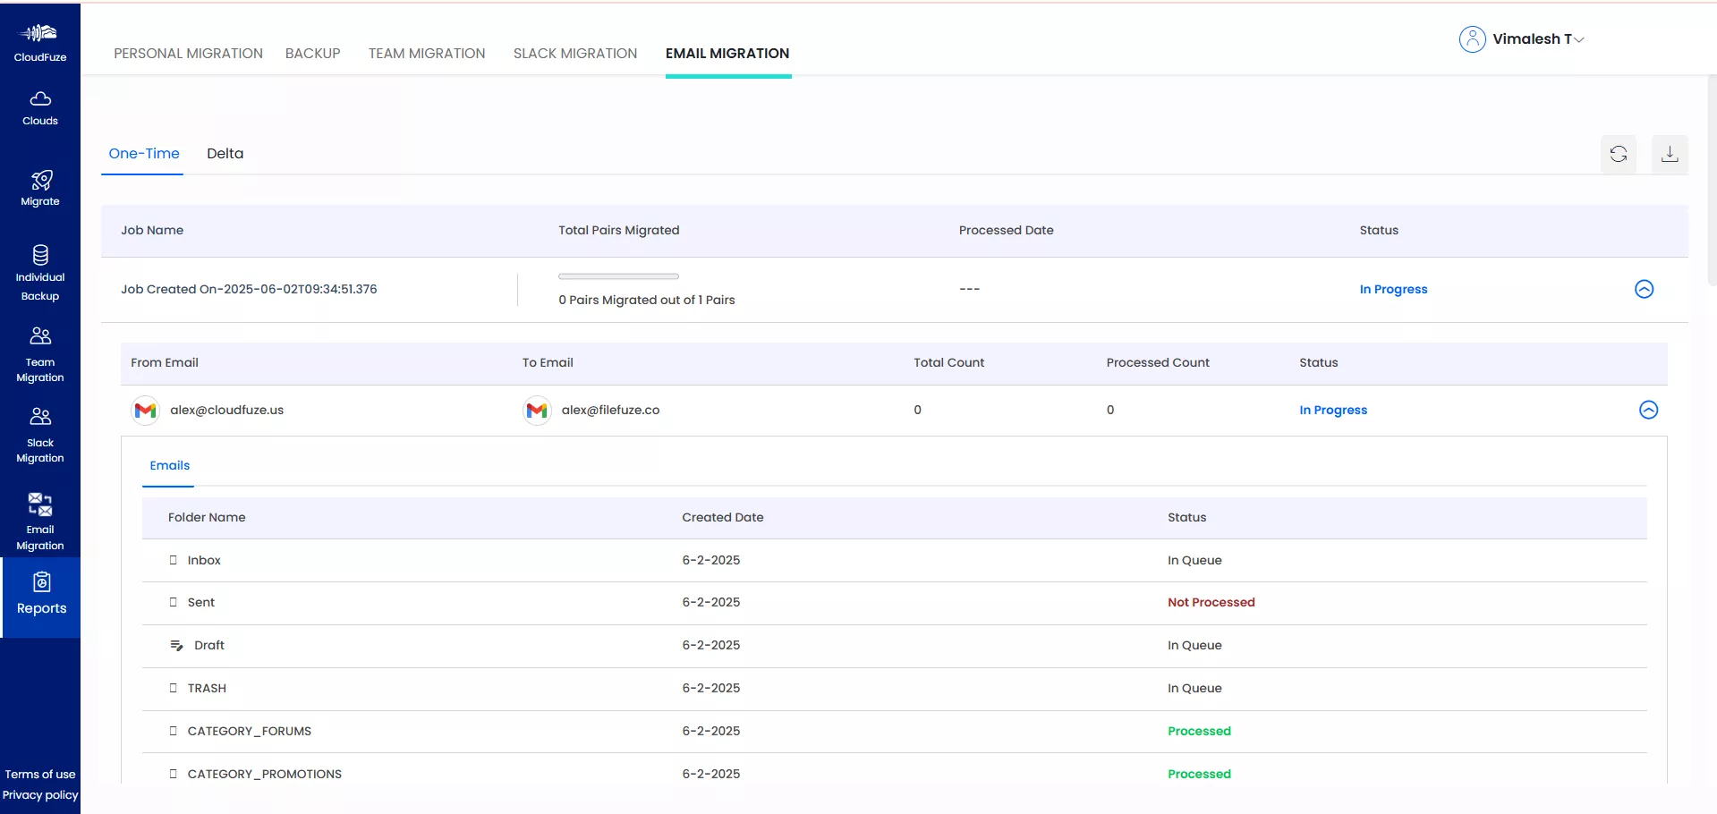Click the 'In Queue' status for Inbox
1717x814 pixels.
point(1194,560)
